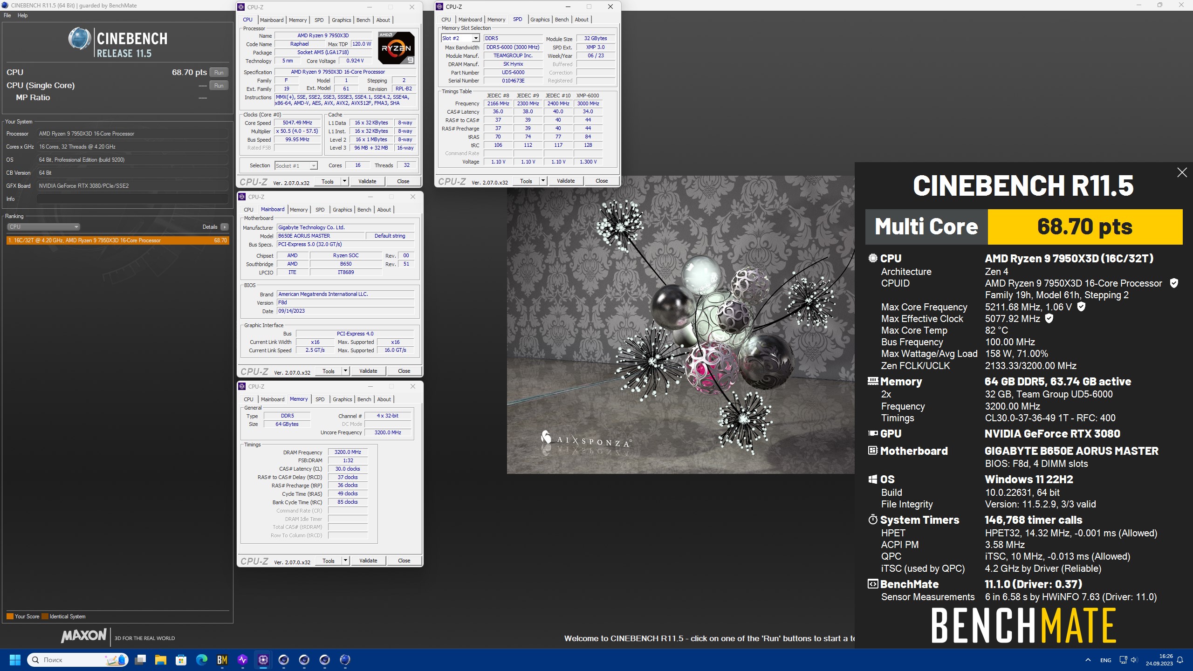Click Validate in the CPU-Z mainboard window
The height and width of the screenshot is (671, 1193).
368,371
